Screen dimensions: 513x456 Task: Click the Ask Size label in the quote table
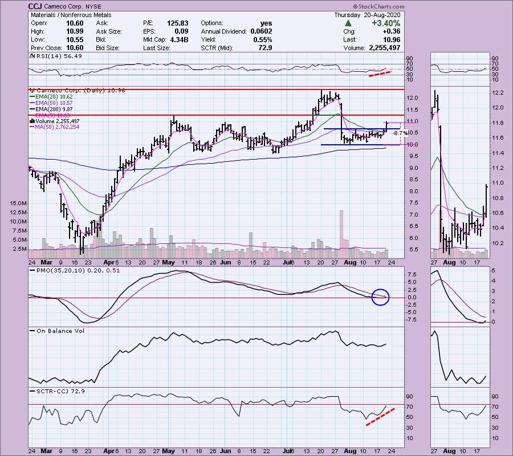(x=109, y=31)
